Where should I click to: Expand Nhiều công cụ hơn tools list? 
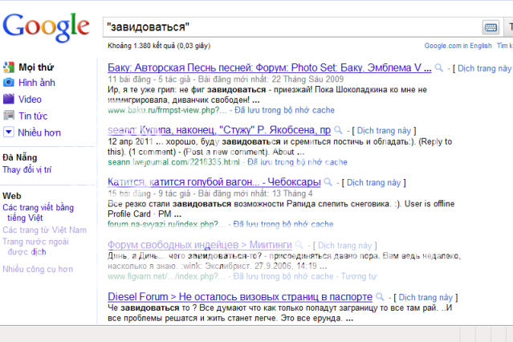[38, 269]
